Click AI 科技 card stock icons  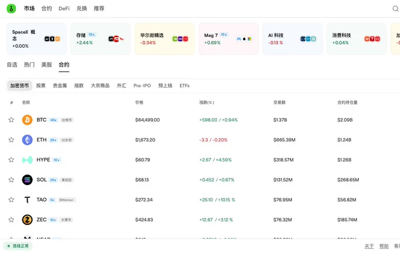[308, 39]
